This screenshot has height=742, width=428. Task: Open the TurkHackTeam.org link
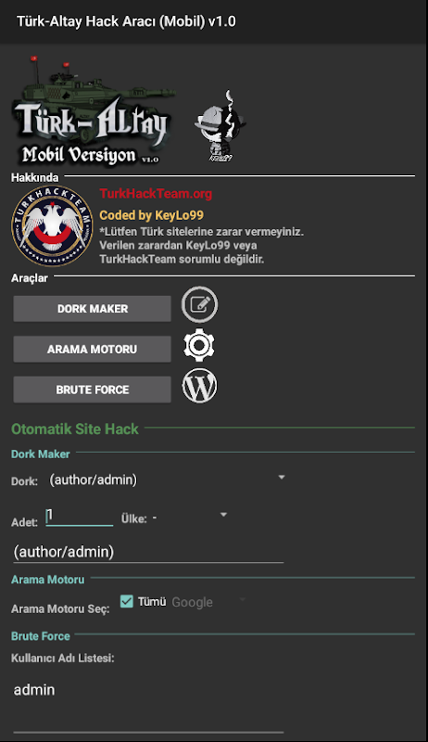(156, 194)
